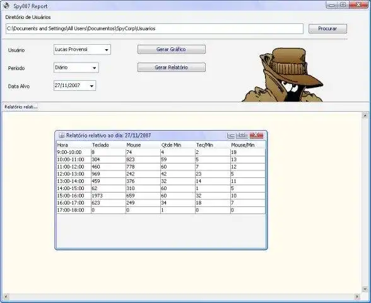Select the 16:00-17:00 row cell
The height and width of the screenshot is (303, 371).
[x=74, y=203]
